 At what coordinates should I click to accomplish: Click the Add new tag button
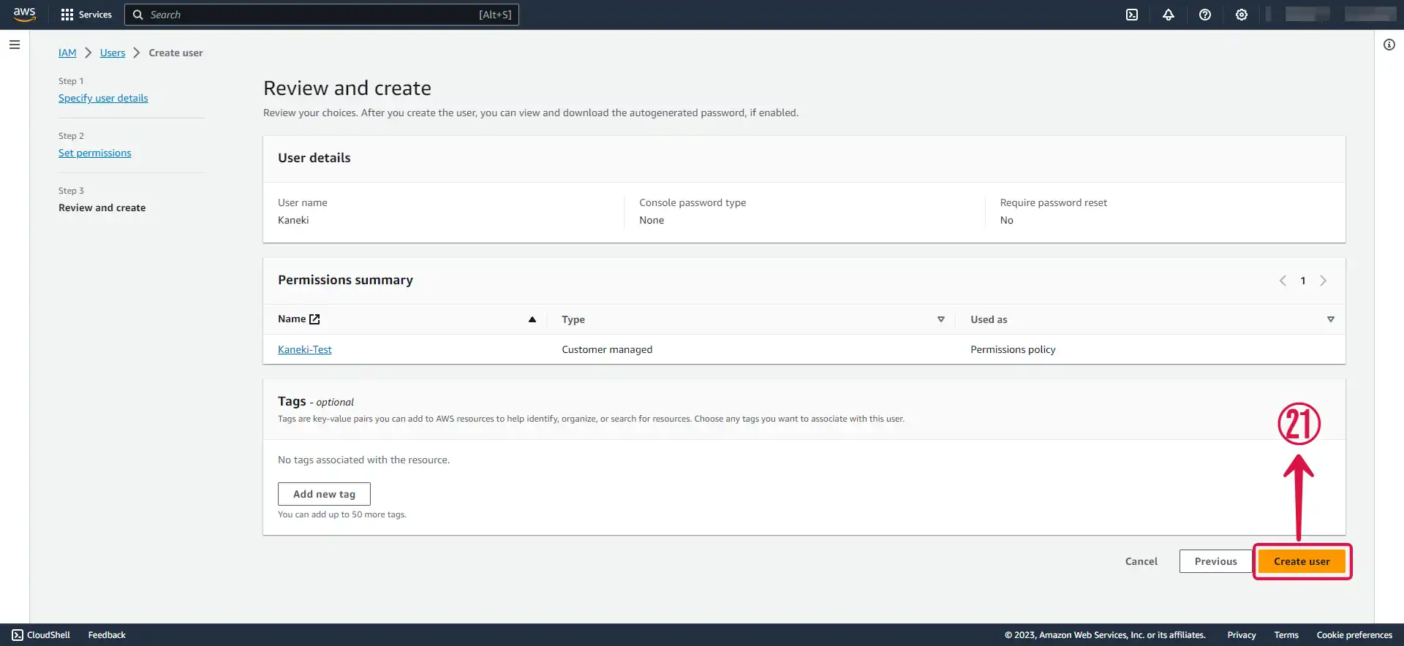(324, 494)
